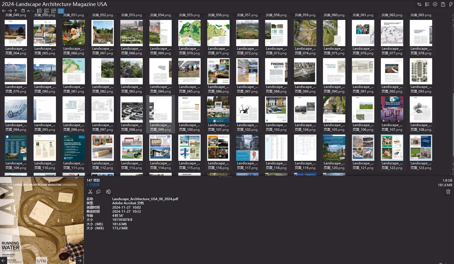Viewport: 454px width, 264px height.
Task: Go back with the left arrow icon
Action: click(4, 11)
